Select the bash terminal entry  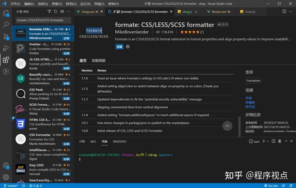[x=254, y=142]
